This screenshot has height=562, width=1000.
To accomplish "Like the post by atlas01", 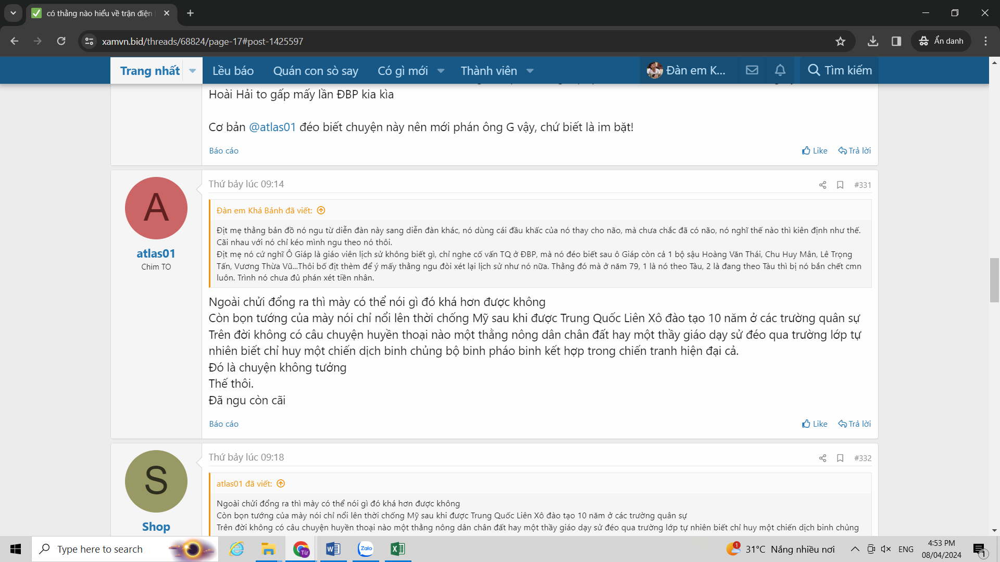I will [x=815, y=424].
